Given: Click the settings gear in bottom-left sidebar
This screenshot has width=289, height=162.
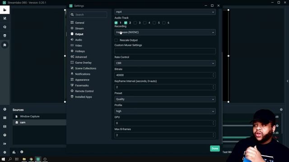Looking at the screenshot, I should point(5,152).
